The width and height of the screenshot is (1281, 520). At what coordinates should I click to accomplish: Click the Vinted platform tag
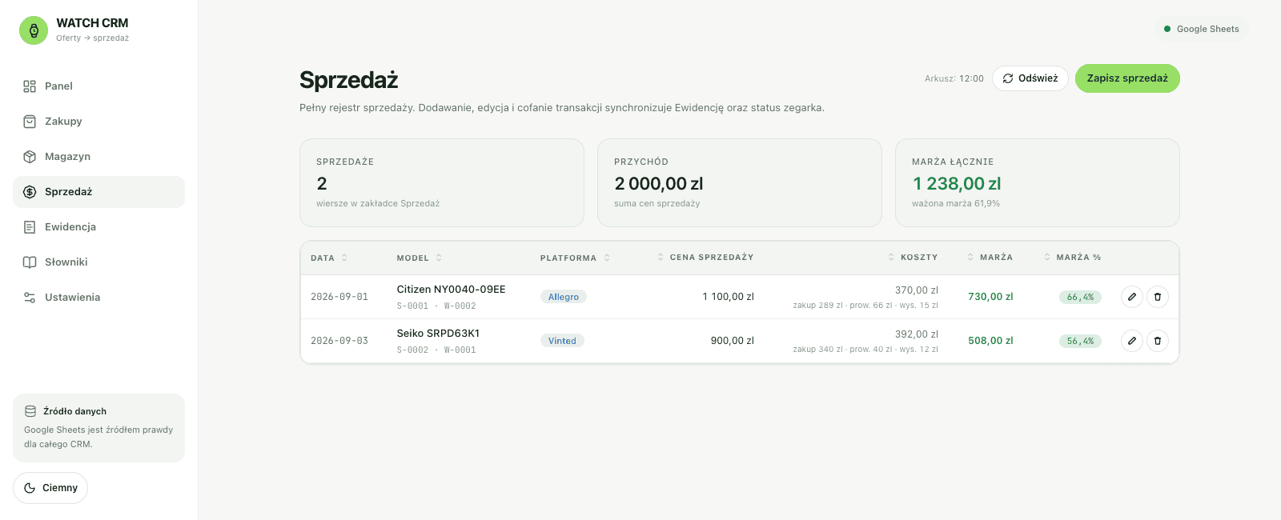(562, 341)
